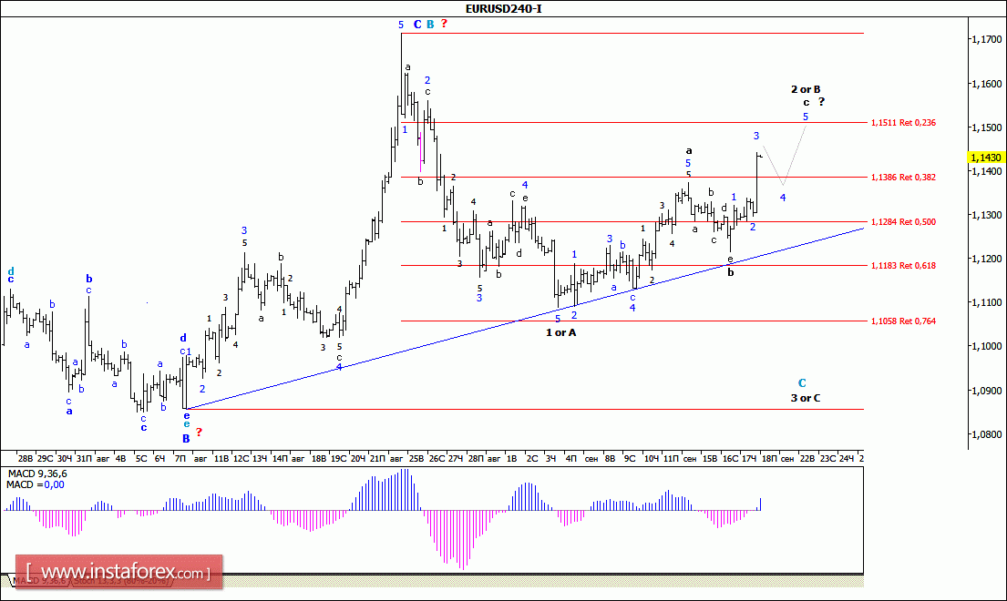
Task: Click the light-blue C label above '3 or C'
Action: coord(802,383)
